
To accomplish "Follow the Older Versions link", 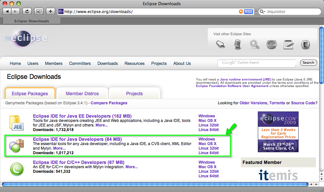I will [x=253, y=103].
